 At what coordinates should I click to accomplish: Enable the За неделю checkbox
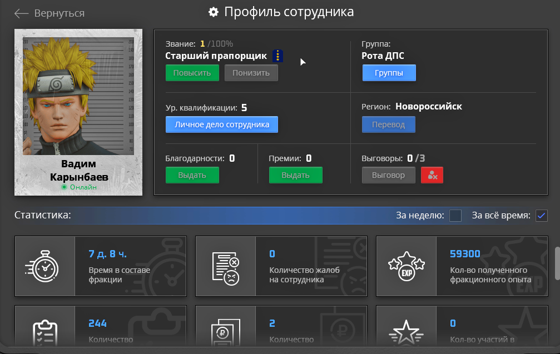point(455,216)
